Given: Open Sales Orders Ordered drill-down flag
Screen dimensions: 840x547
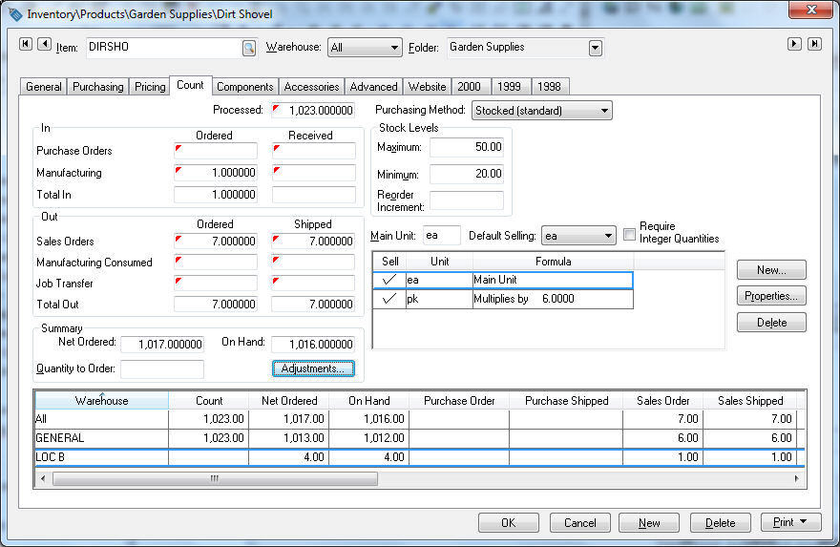Looking at the screenshot, I should pos(178,239).
